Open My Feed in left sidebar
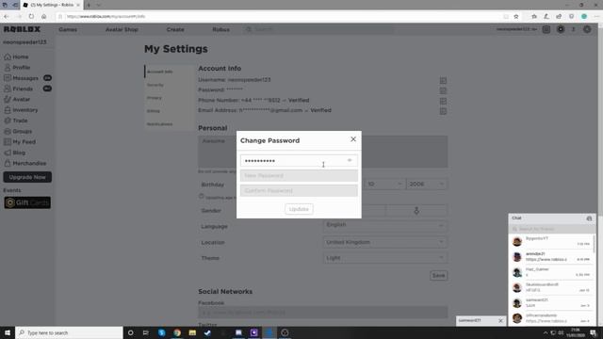Screen dimensions: 603x339 tap(20, 142)
